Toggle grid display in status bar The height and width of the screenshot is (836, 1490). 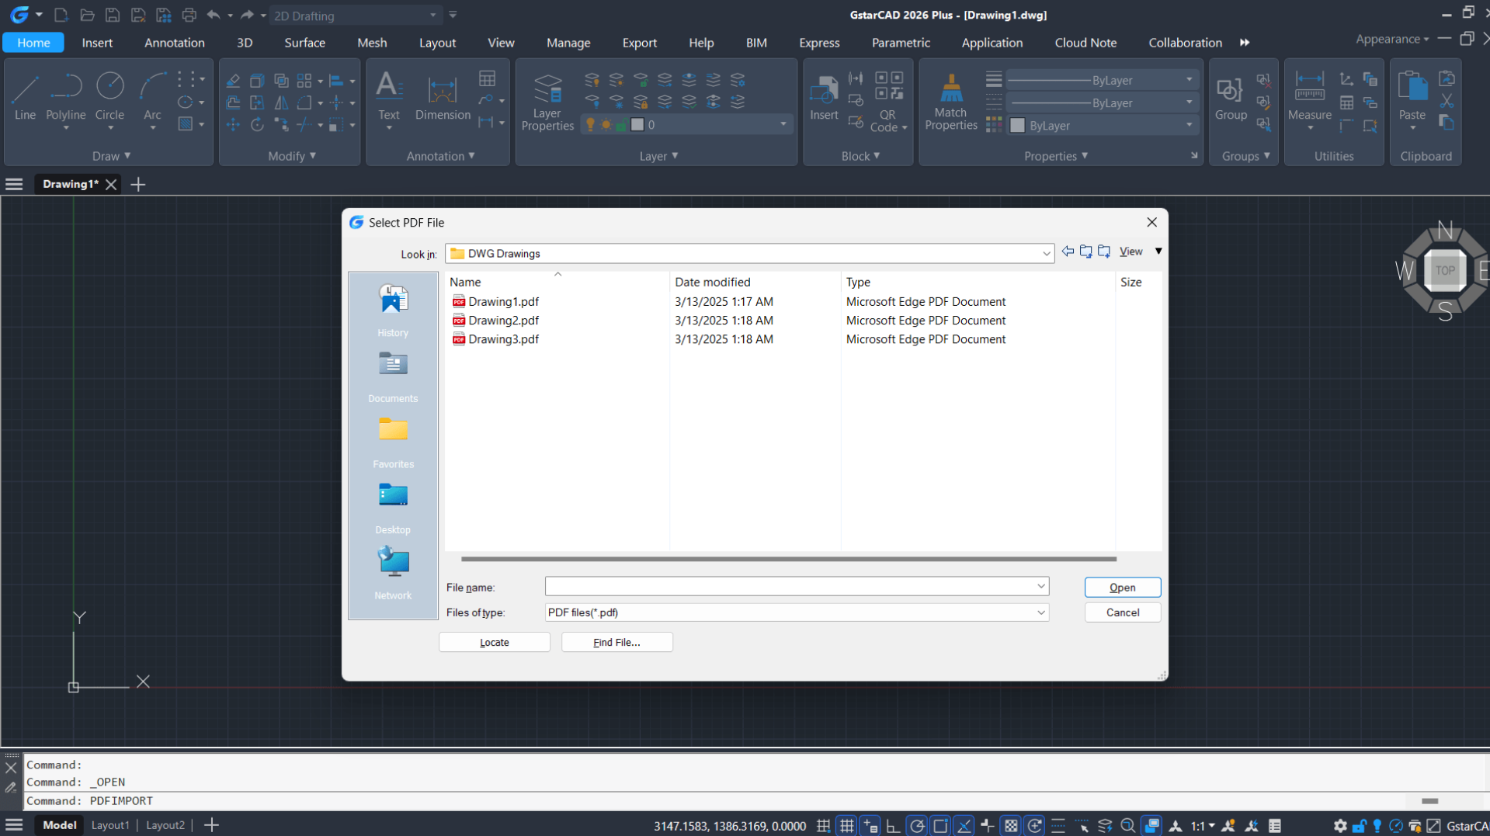(846, 826)
